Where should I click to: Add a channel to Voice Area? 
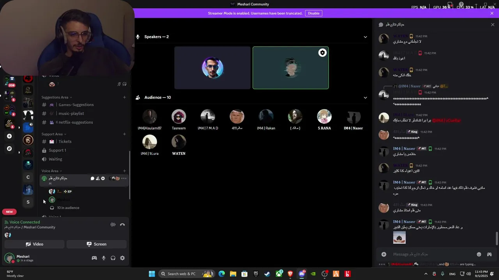pyautogui.click(x=124, y=171)
